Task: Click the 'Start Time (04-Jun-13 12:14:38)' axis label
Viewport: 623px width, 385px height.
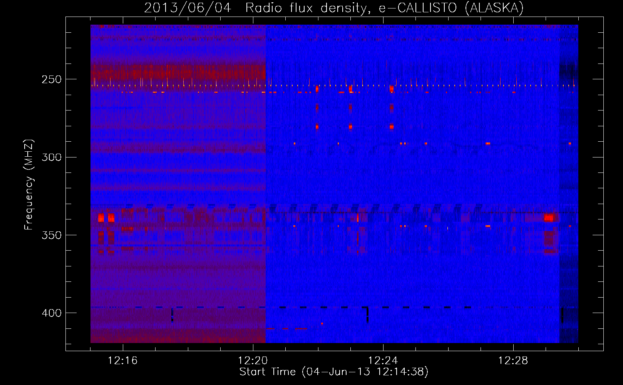Action: pyautogui.click(x=334, y=372)
